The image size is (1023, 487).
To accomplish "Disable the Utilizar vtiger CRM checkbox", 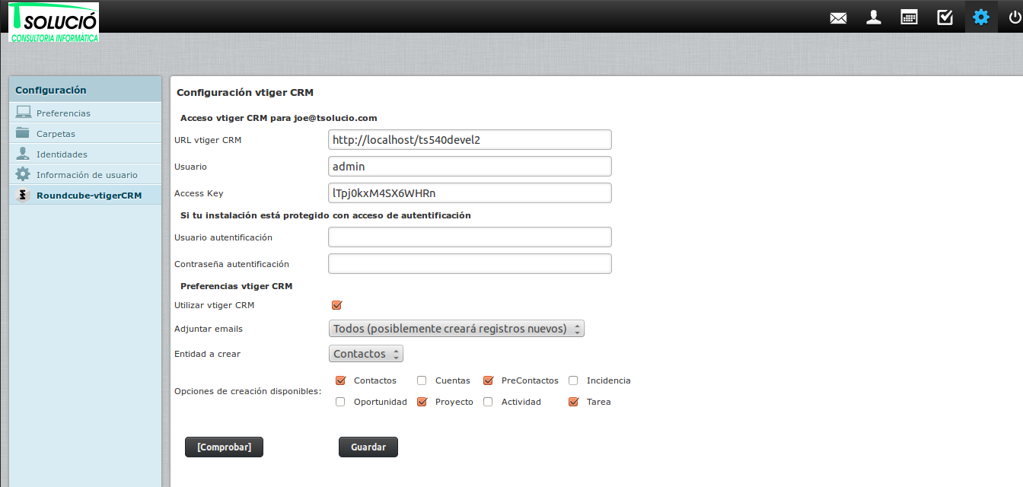I will coord(337,305).
